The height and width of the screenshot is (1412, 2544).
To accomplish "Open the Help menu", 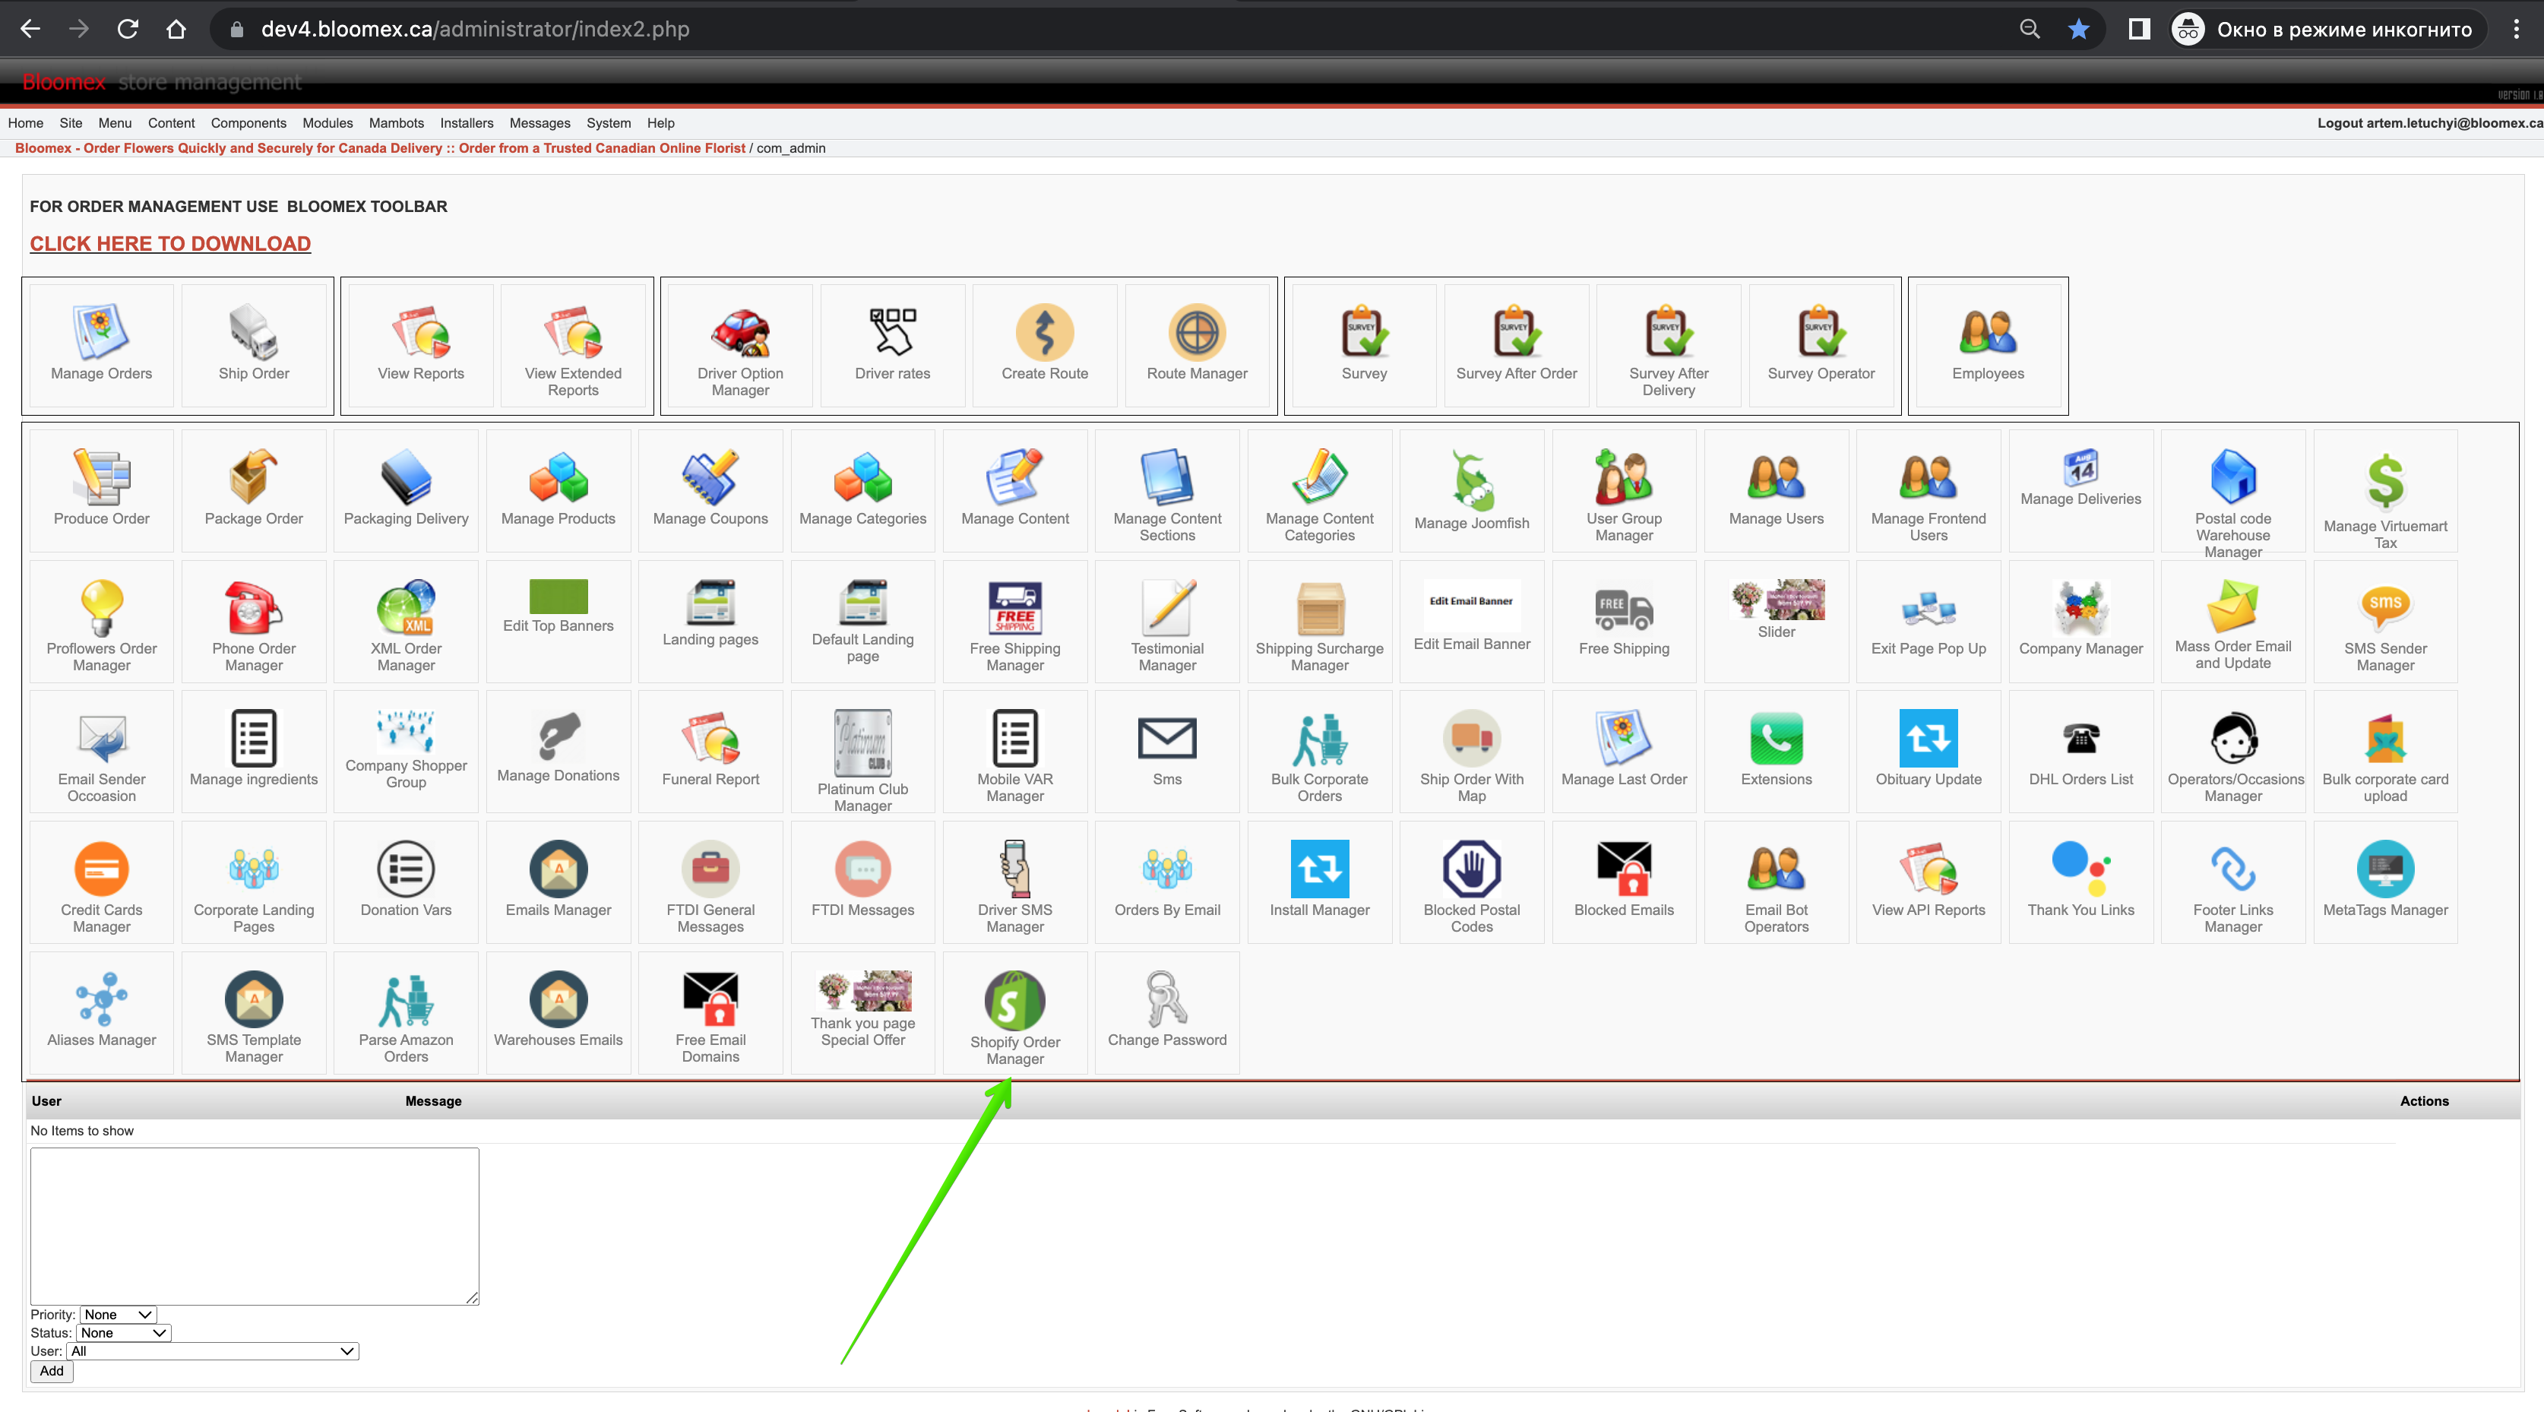I will coord(660,123).
